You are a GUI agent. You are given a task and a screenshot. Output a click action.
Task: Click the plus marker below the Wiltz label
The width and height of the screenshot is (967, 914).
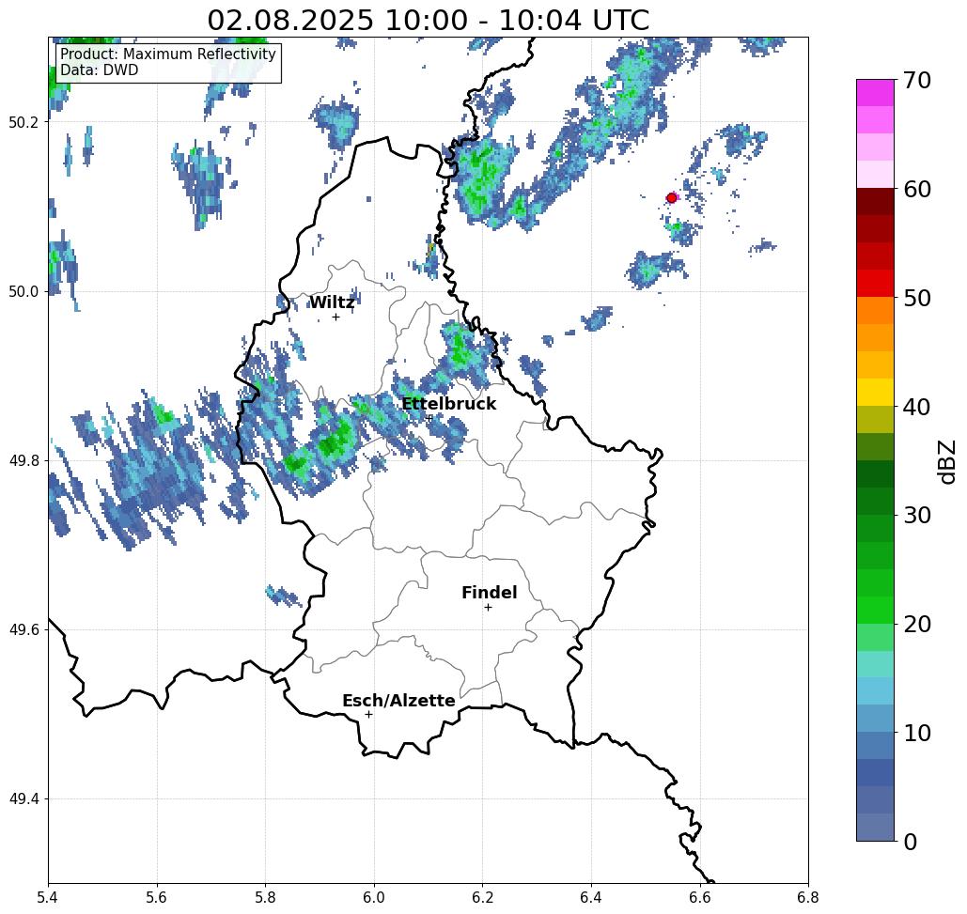tap(336, 318)
